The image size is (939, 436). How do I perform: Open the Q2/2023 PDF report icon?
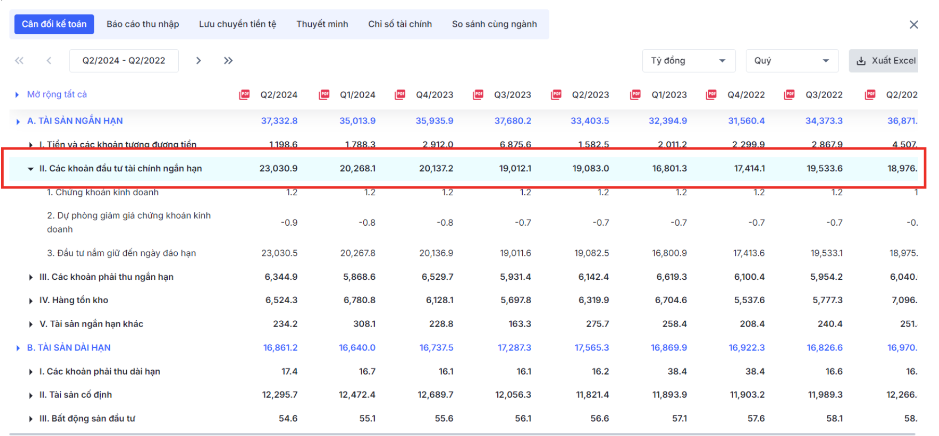pyautogui.click(x=556, y=94)
